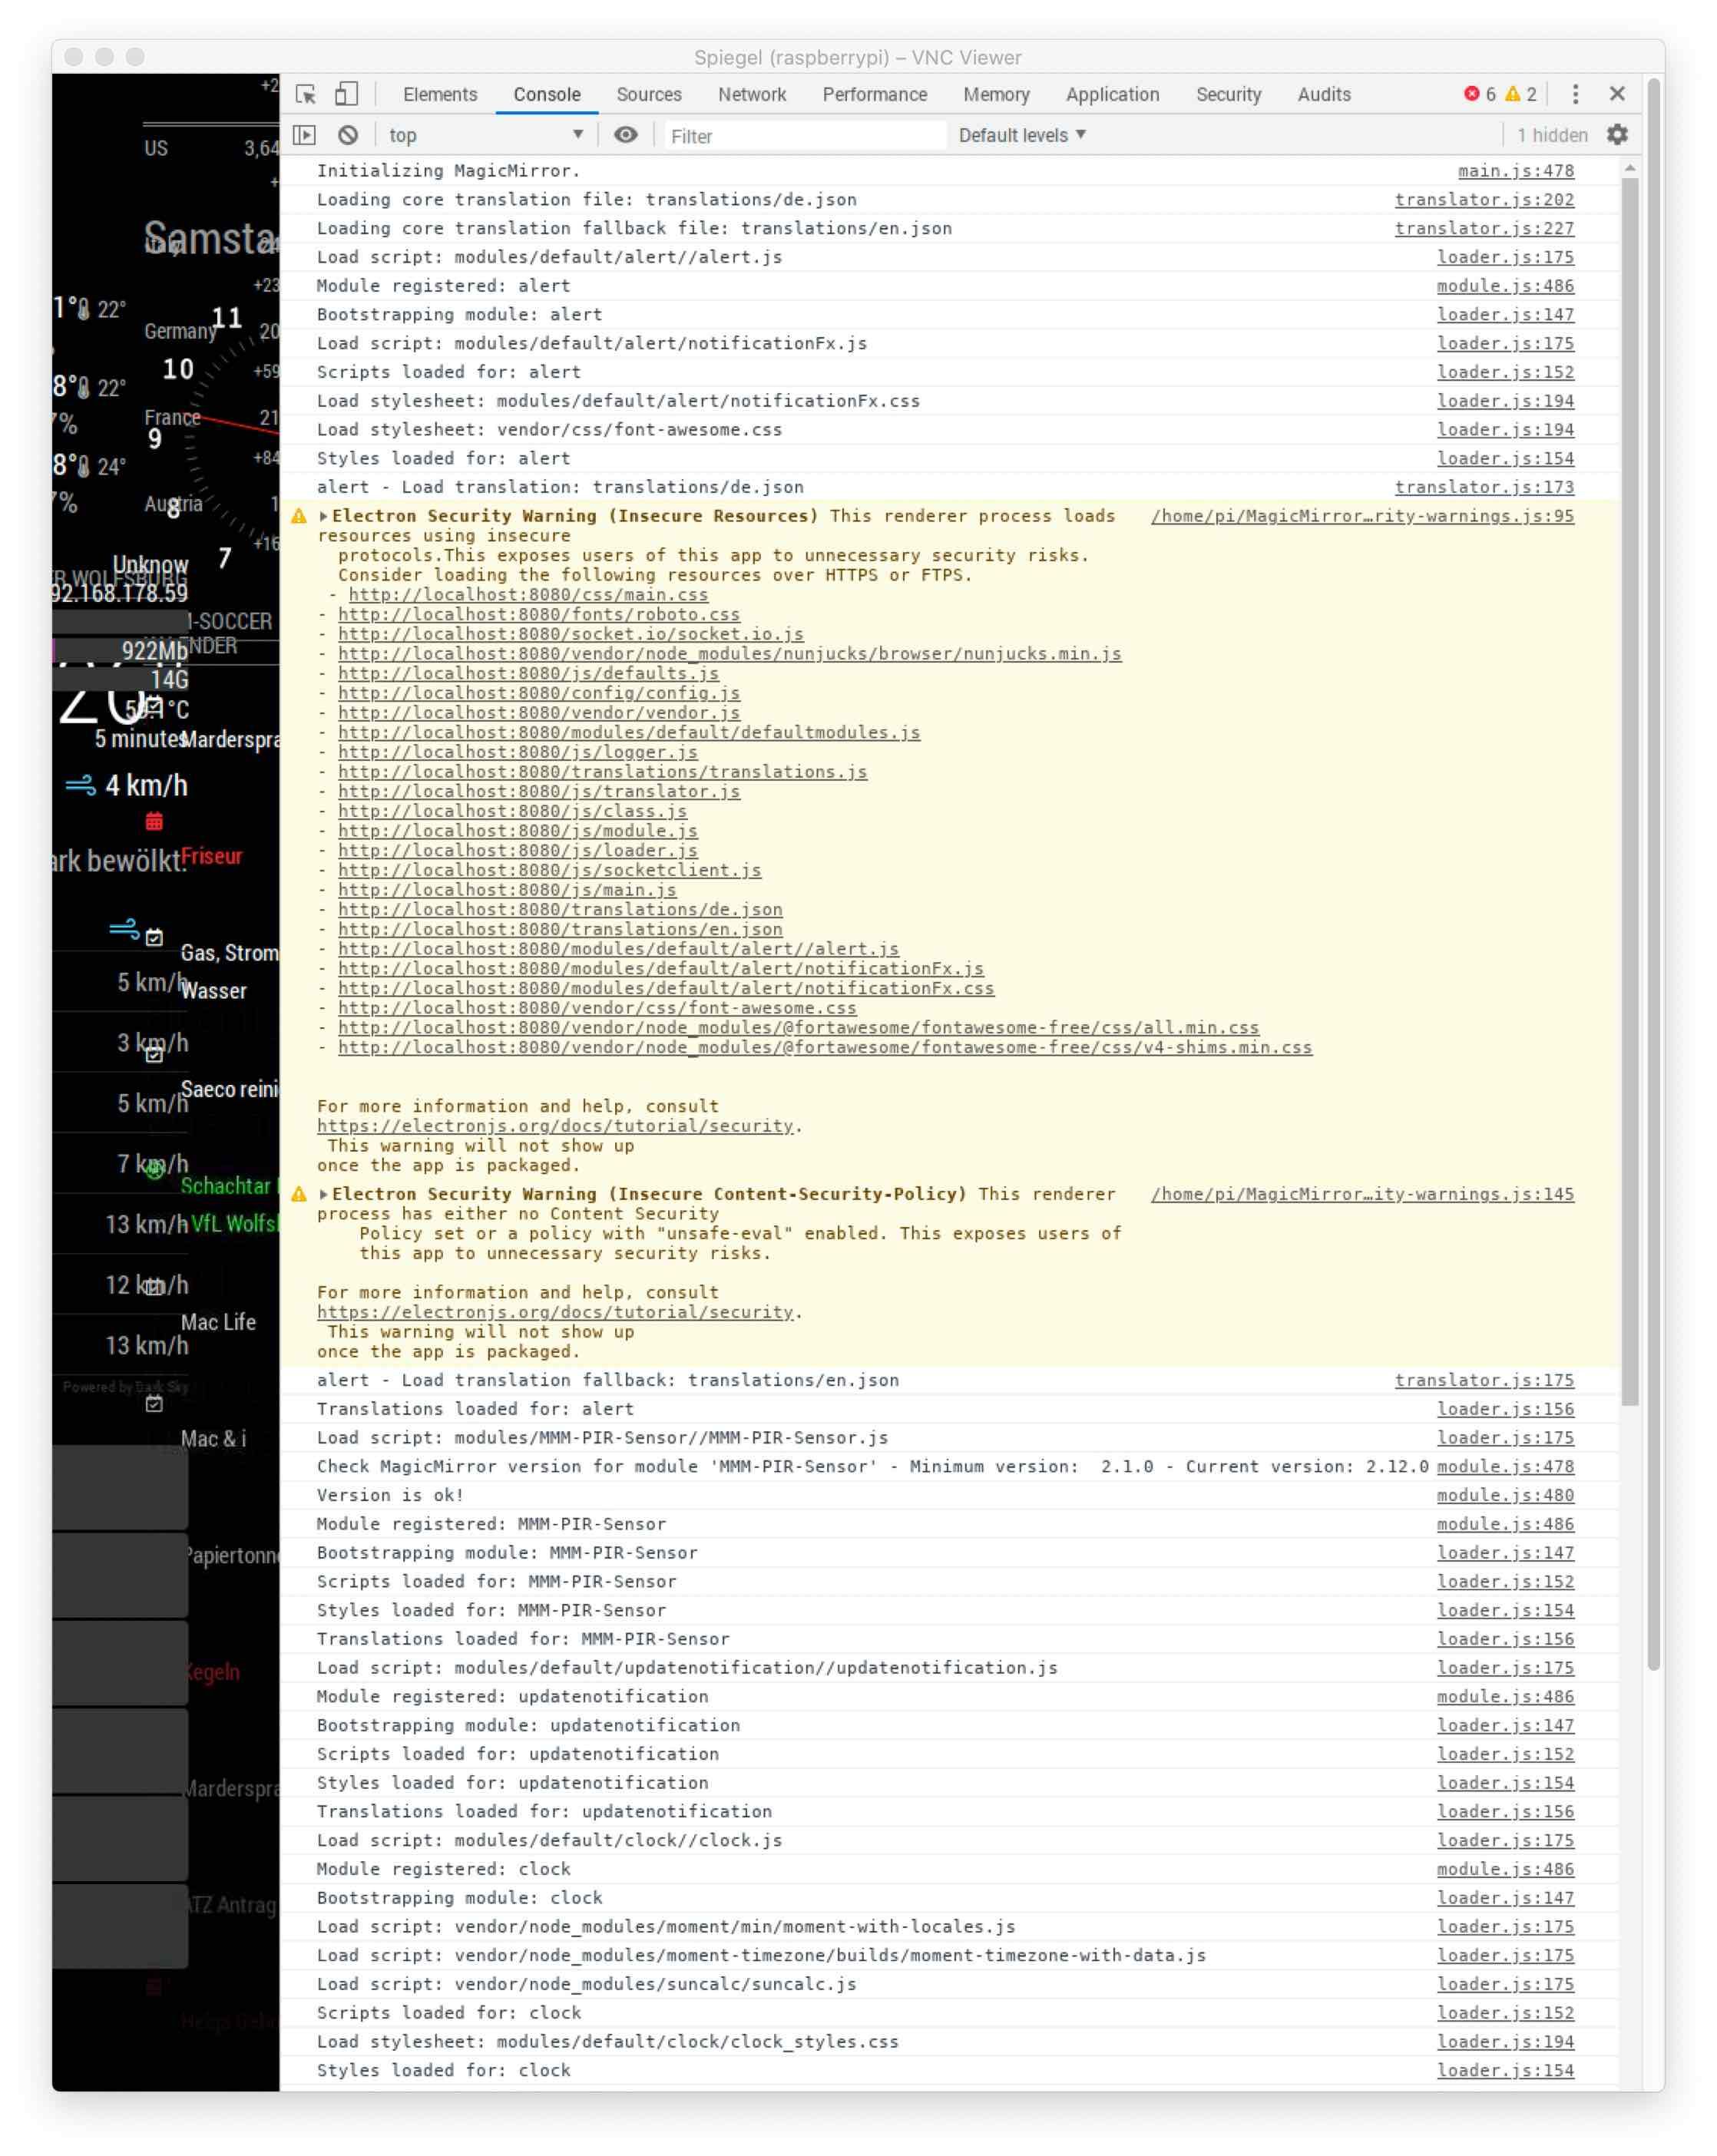This screenshot has width=1717, height=2156.
Task: Open DevTools three-dot menu
Action: (1575, 94)
